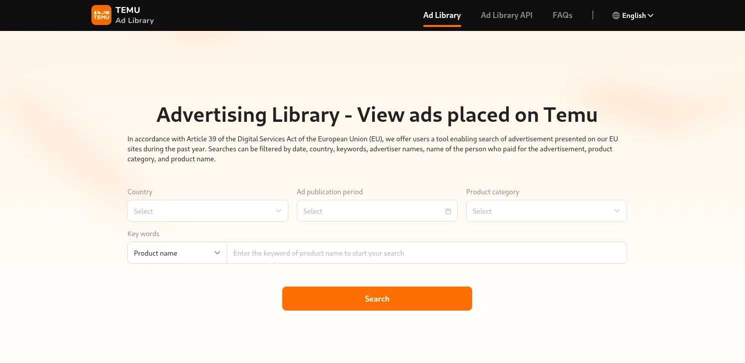Image resolution: width=745 pixels, height=363 pixels.
Task: Click the calendar icon in publication period
Action: pos(448,211)
